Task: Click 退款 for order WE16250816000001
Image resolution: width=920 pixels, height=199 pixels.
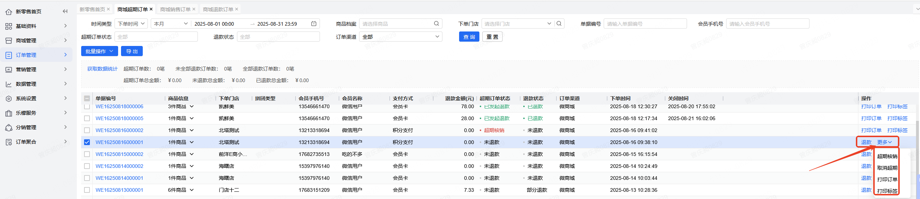Action: (866, 142)
